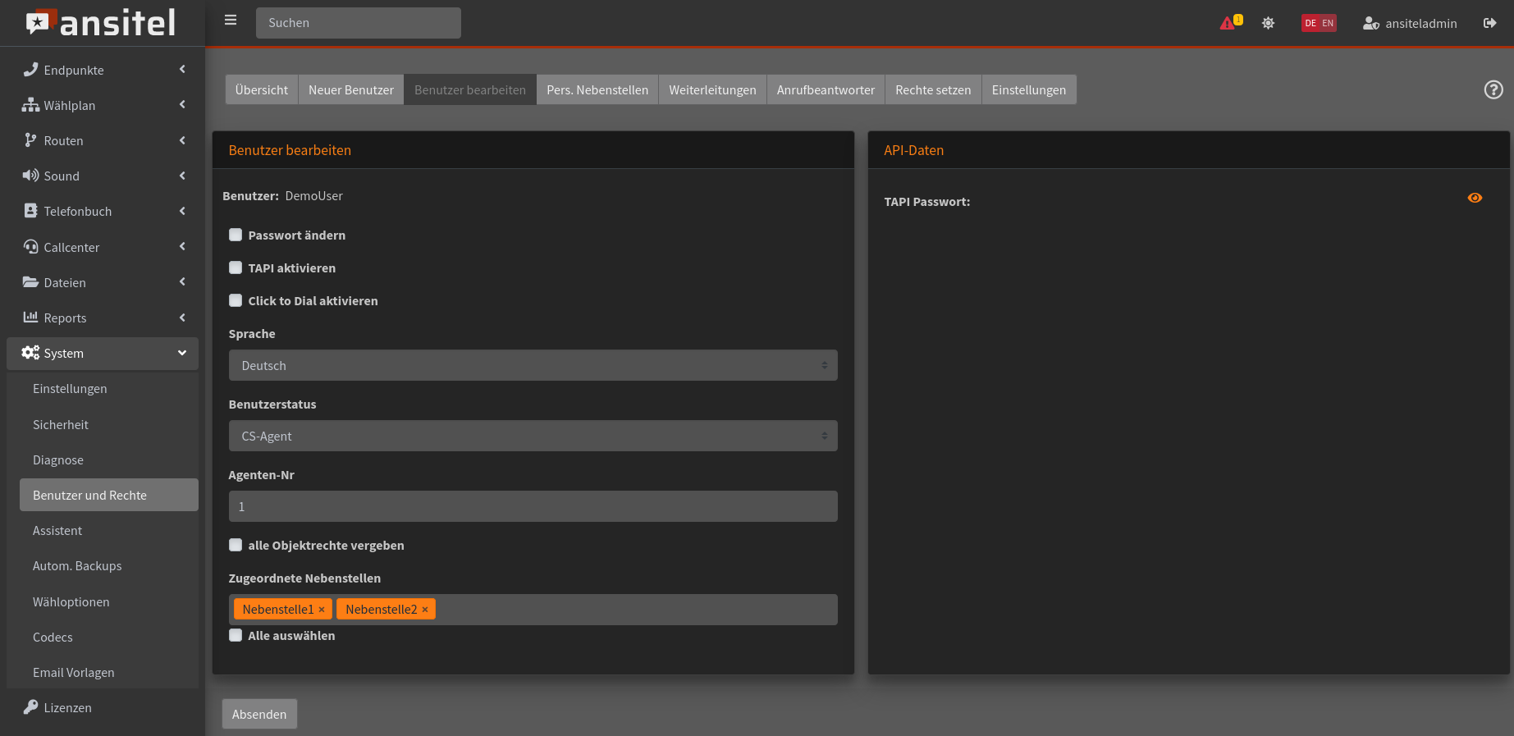Image resolution: width=1514 pixels, height=736 pixels.
Task: Remove Nebenstelle2 tag via its x
Action: coord(425,610)
